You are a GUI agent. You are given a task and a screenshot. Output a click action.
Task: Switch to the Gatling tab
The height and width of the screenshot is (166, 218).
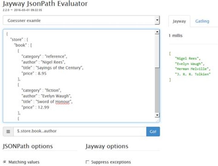[x=202, y=21]
